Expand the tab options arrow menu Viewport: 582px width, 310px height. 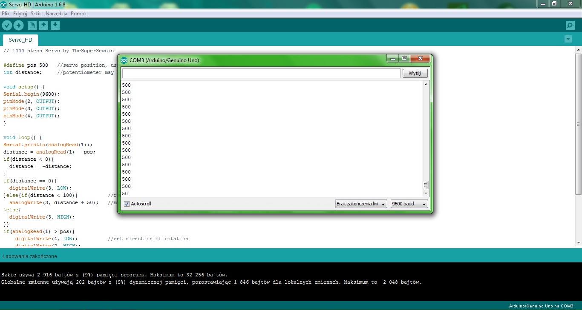pos(568,39)
